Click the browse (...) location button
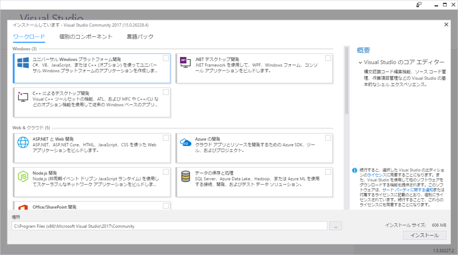This screenshot has height=255, width=458. [335, 226]
